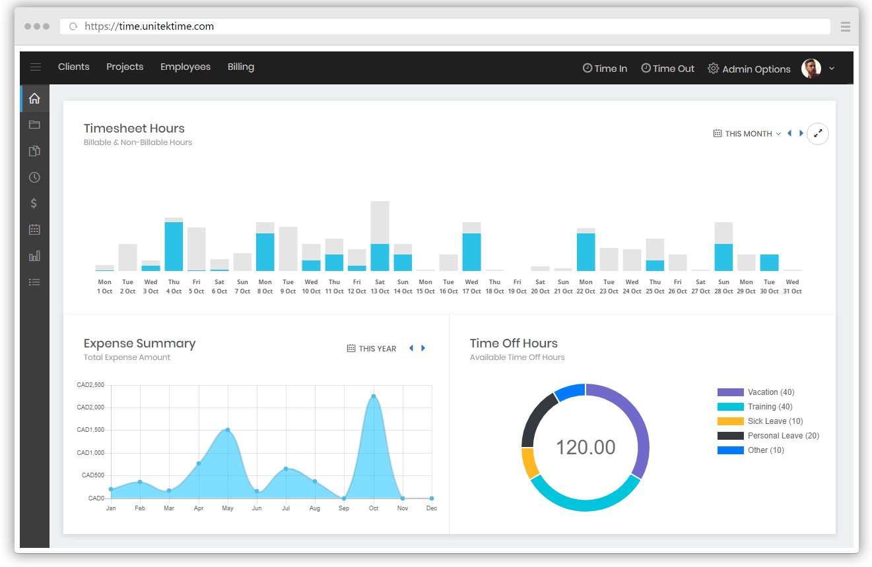Expand the Timesheet Hours chart fullscreen
This screenshot has height=567, width=872.
(x=818, y=133)
